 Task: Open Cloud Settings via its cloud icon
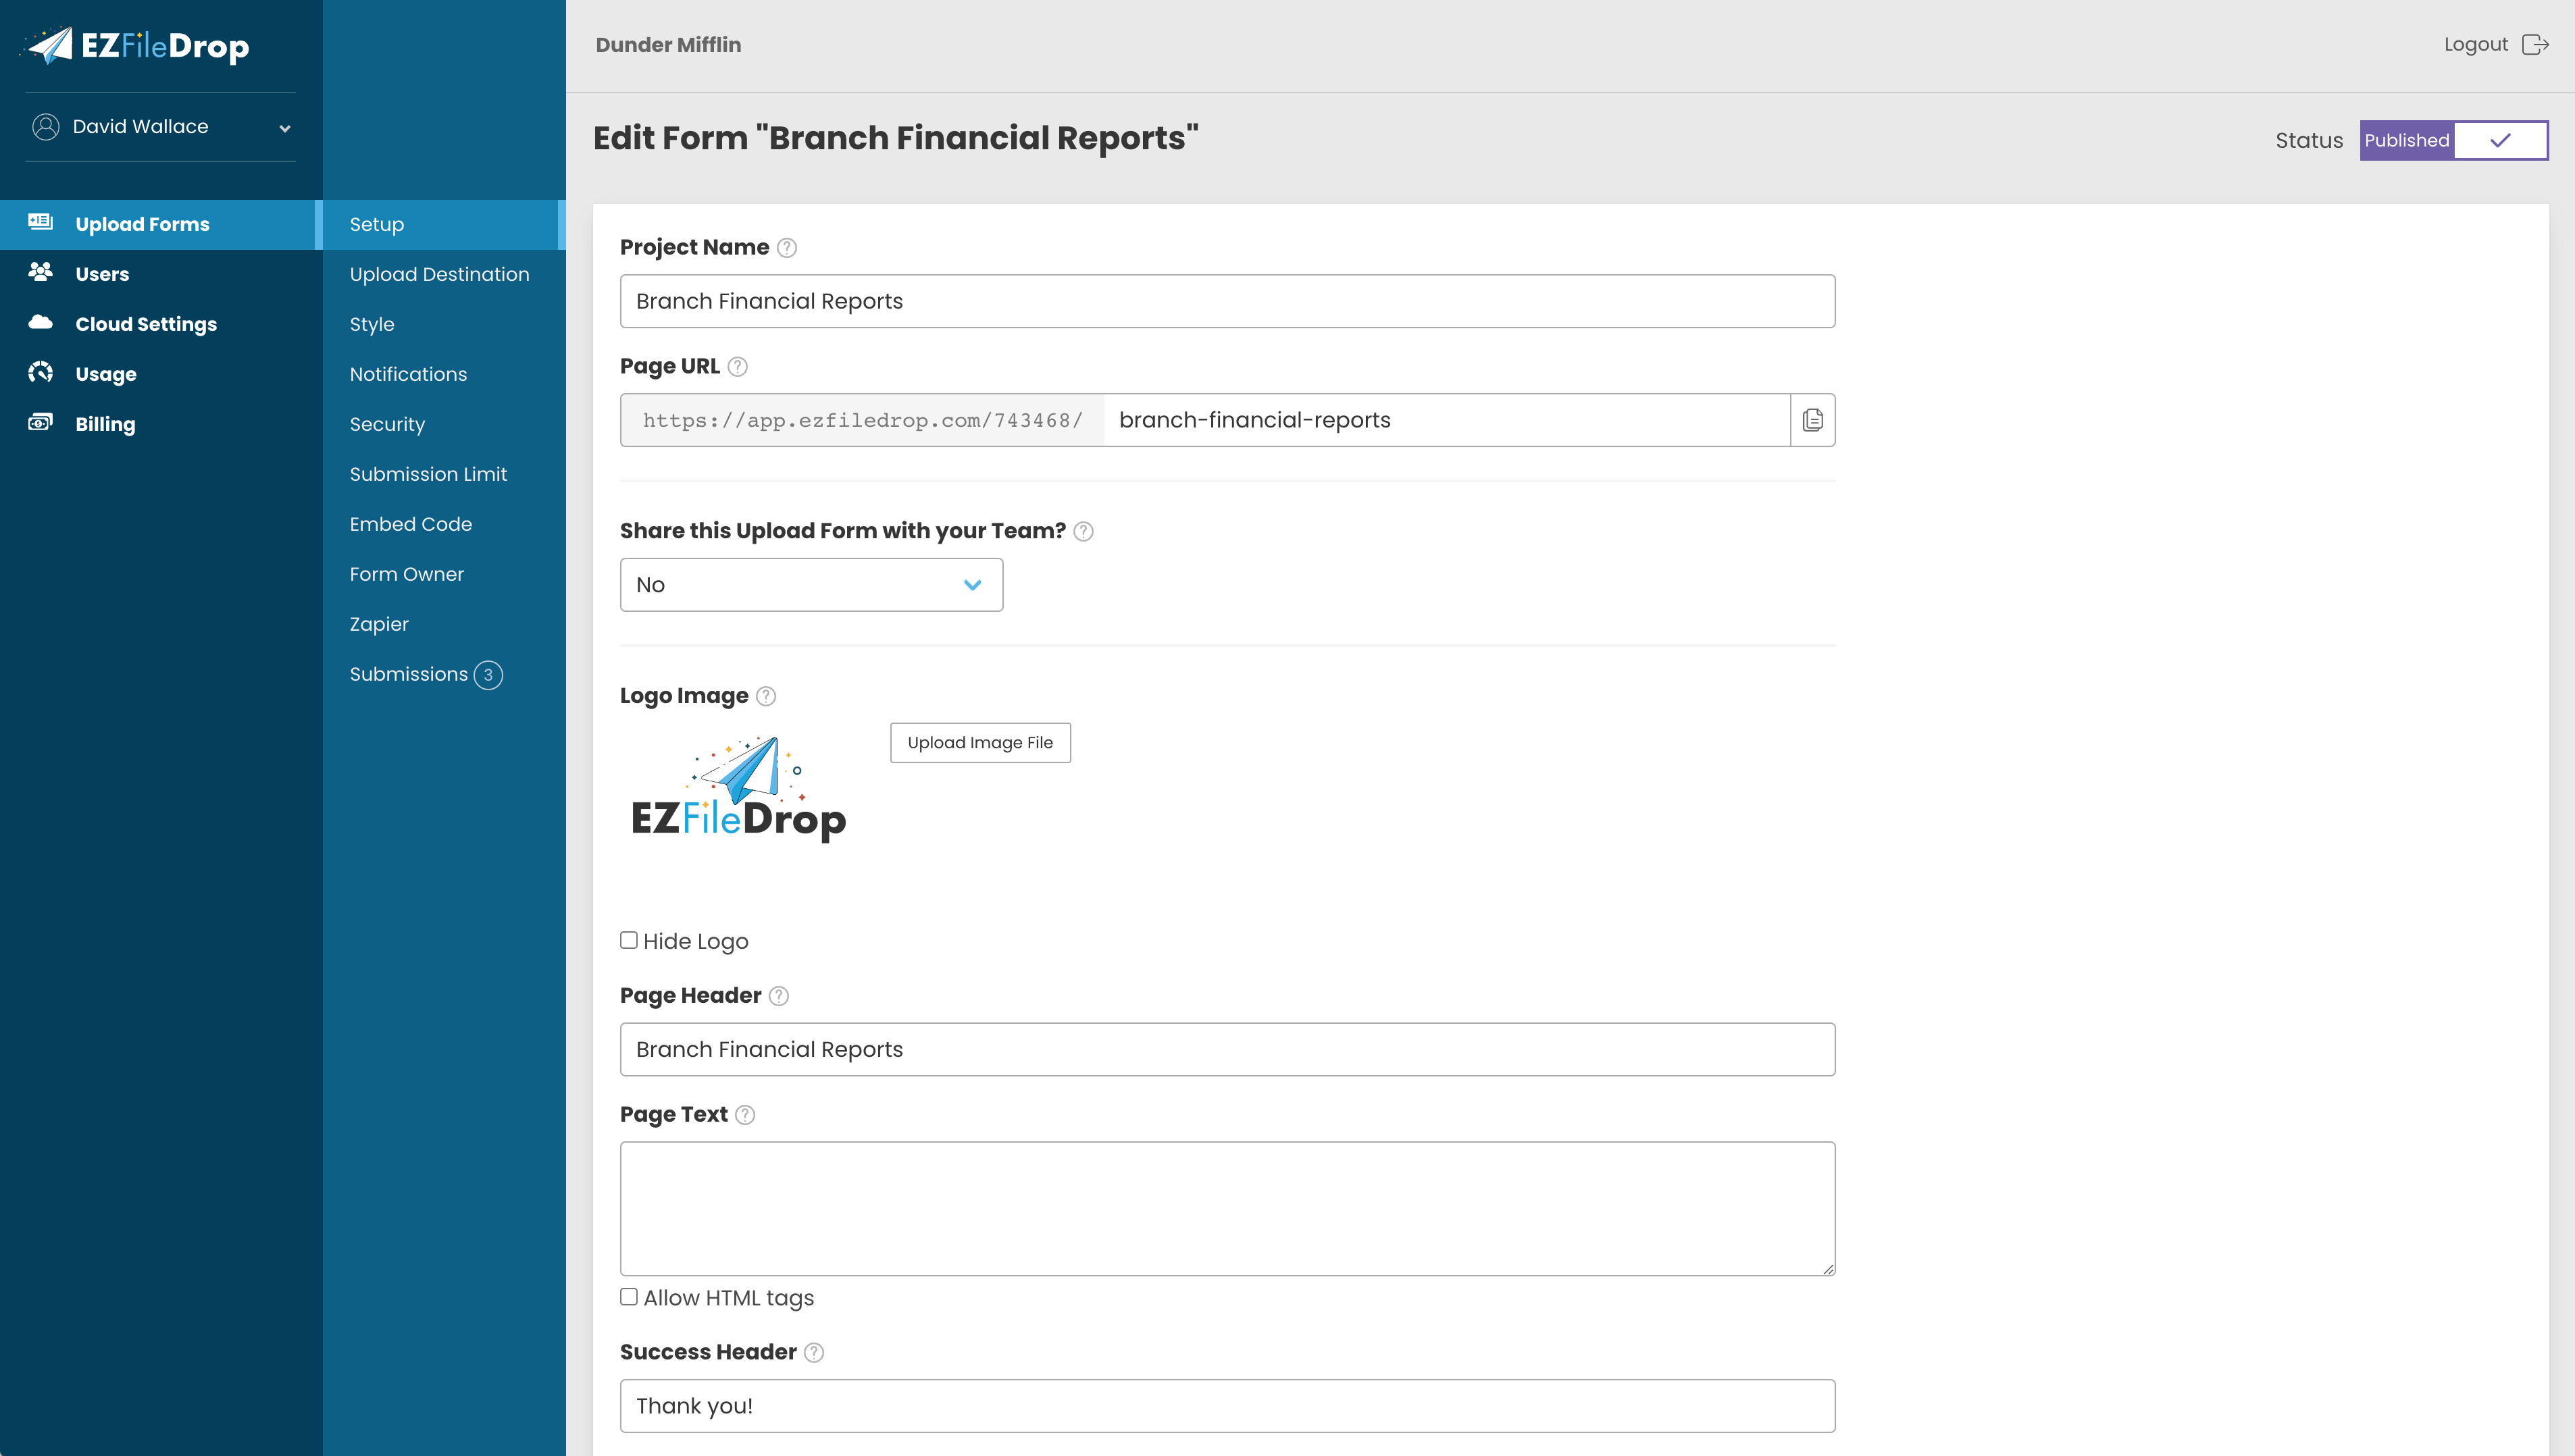[39, 322]
